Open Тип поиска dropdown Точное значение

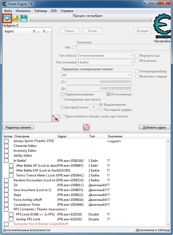tap(105, 56)
